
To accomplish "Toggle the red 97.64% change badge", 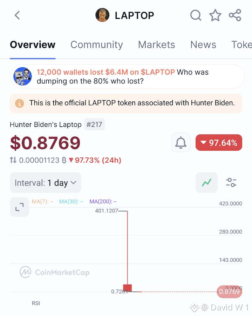I will (219, 142).
